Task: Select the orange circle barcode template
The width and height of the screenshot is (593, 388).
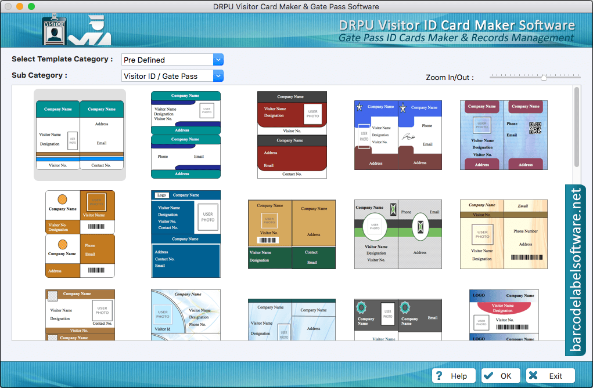Action: point(80,234)
